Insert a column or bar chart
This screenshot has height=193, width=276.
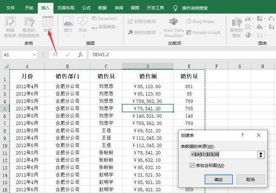[x=248, y=19]
